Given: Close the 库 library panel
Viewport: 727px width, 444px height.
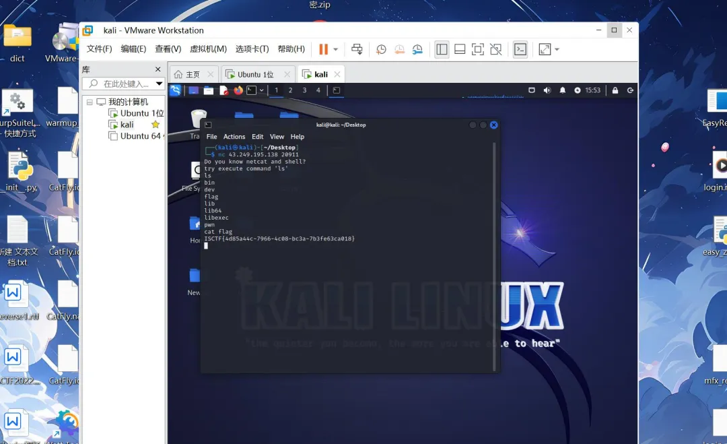Looking at the screenshot, I should (x=158, y=69).
